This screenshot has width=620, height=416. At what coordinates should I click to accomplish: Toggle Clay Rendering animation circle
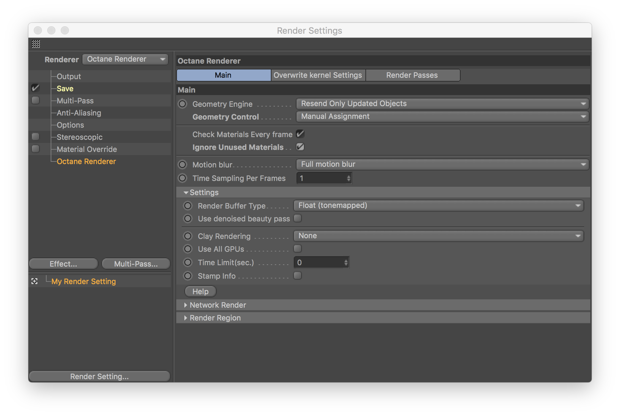tap(188, 236)
